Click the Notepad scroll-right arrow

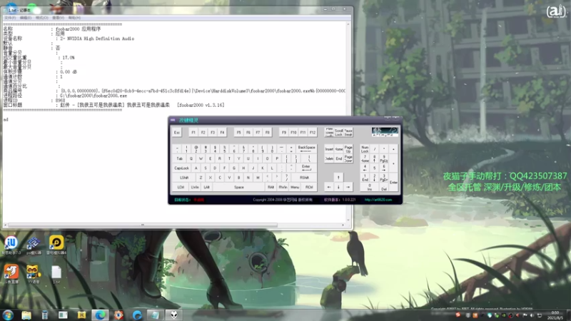click(343, 225)
